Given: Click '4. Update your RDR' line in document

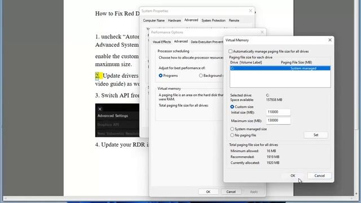Looking at the screenshot, I should tap(122, 144).
